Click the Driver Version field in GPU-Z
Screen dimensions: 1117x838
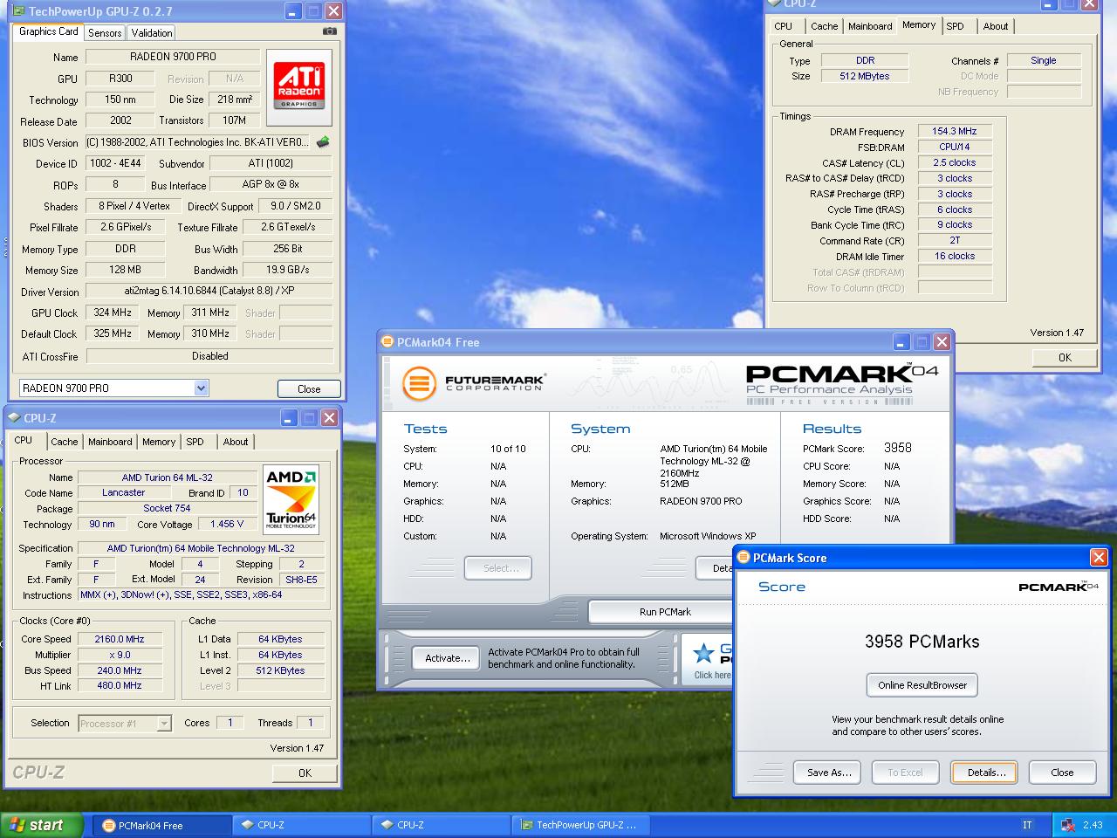tap(209, 291)
